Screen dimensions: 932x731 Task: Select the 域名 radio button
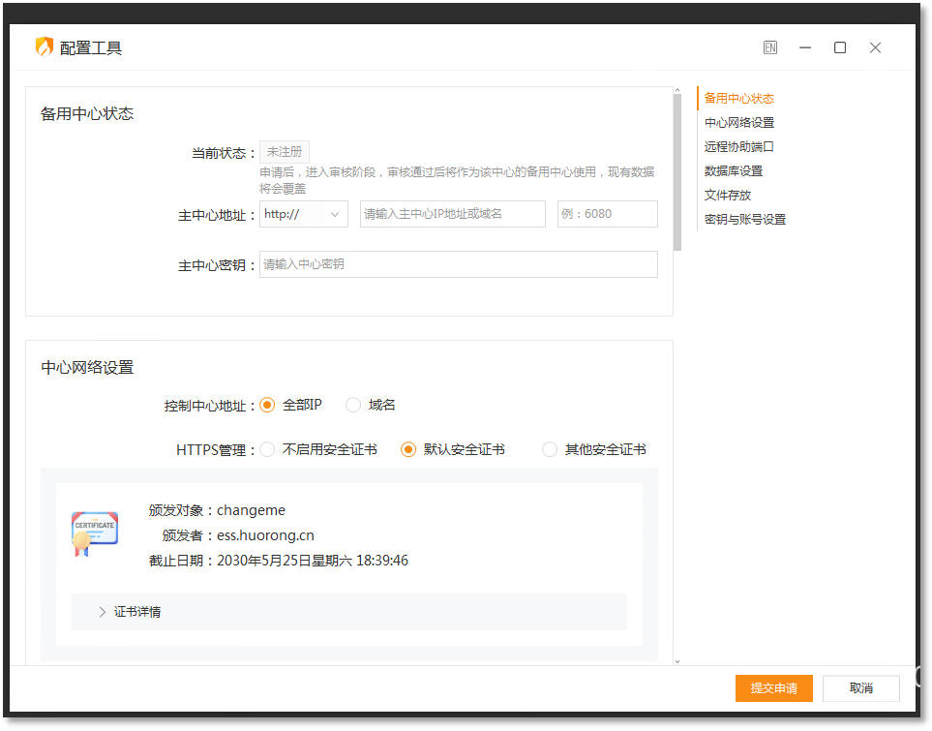353,405
